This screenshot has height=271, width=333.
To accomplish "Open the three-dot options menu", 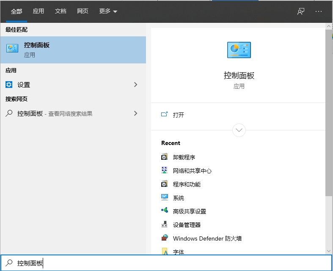I will tap(319, 11).
